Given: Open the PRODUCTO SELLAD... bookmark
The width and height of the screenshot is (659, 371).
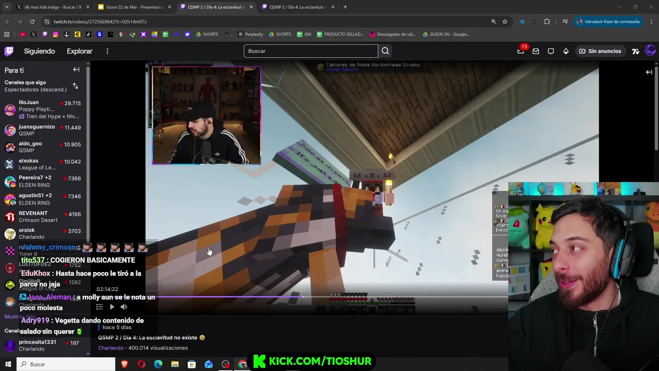Looking at the screenshot, I should (340, 35).
